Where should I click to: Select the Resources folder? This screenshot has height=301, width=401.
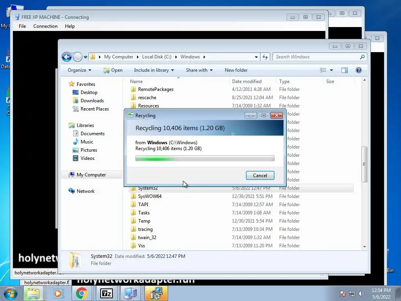[148, 106]
